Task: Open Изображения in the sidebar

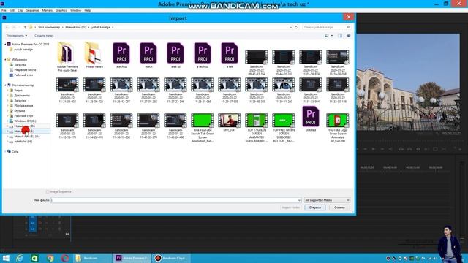Action: pyautogui.click(x=23, y=105)
